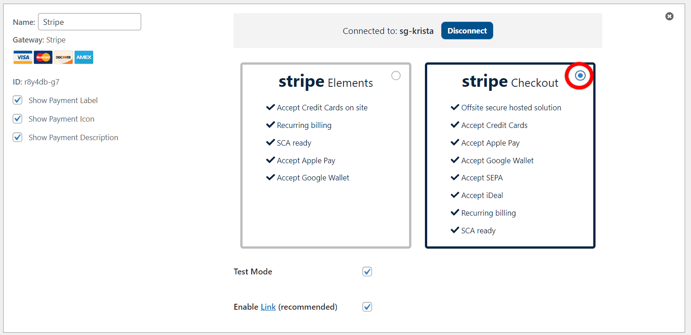
Task: Click the Recurring billing checkmark under Elements
Action: (271, 125)
